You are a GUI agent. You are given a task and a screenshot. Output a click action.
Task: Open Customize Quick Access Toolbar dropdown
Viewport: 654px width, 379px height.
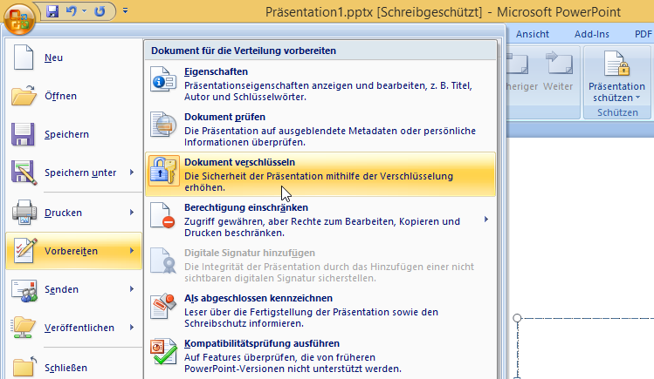(x=125, y=11)
